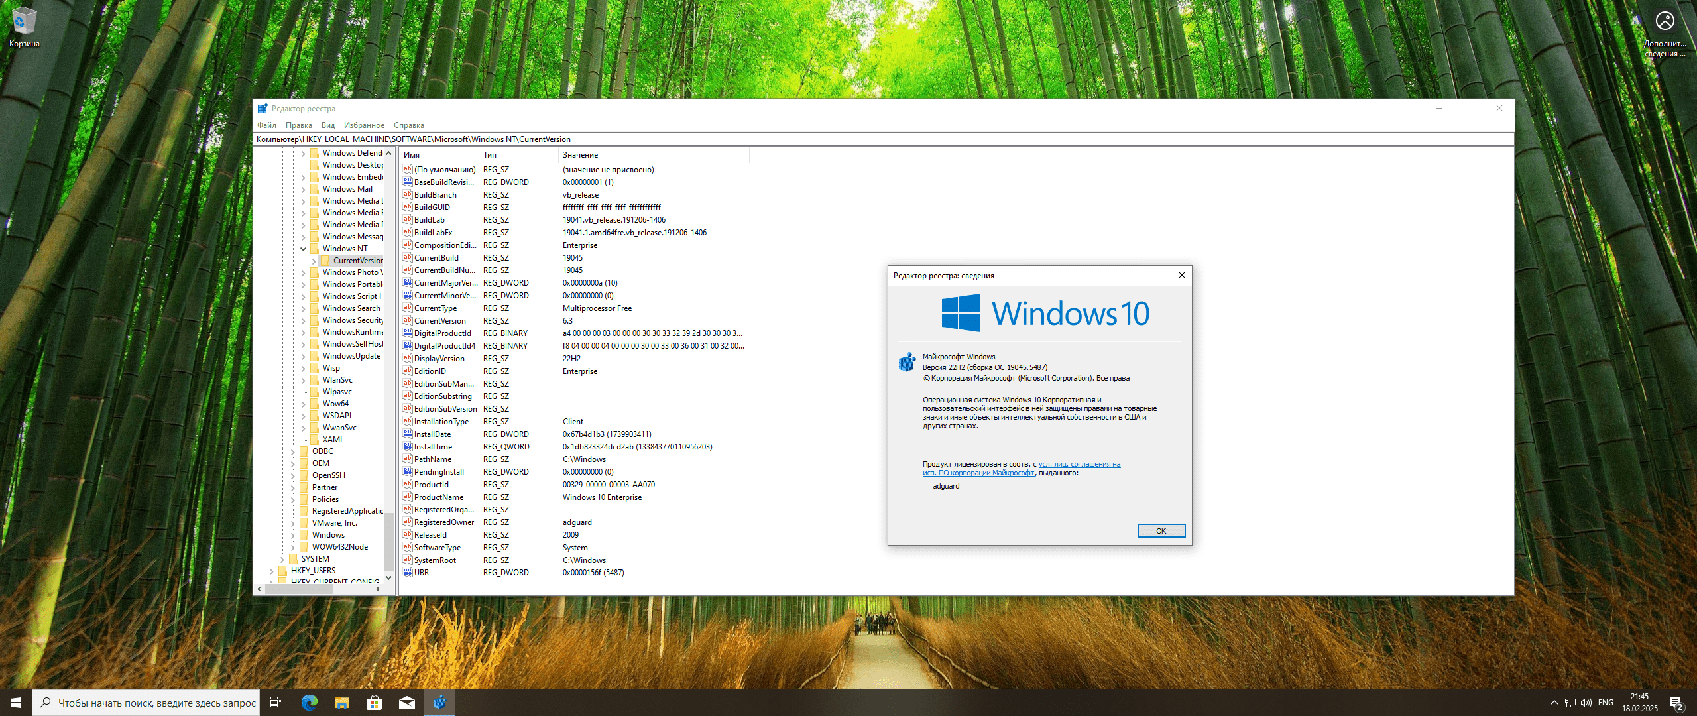Collapse the Windows NT tree node
Screen dimensions: 1697x716
click(304, 249)
